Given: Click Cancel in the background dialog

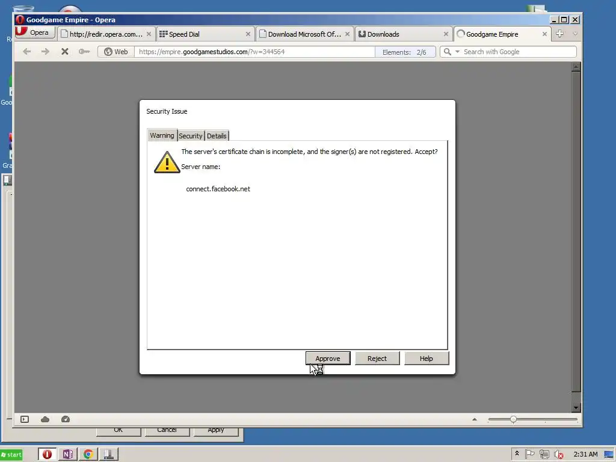Looking at the screenshot, I should coord(167,431).
